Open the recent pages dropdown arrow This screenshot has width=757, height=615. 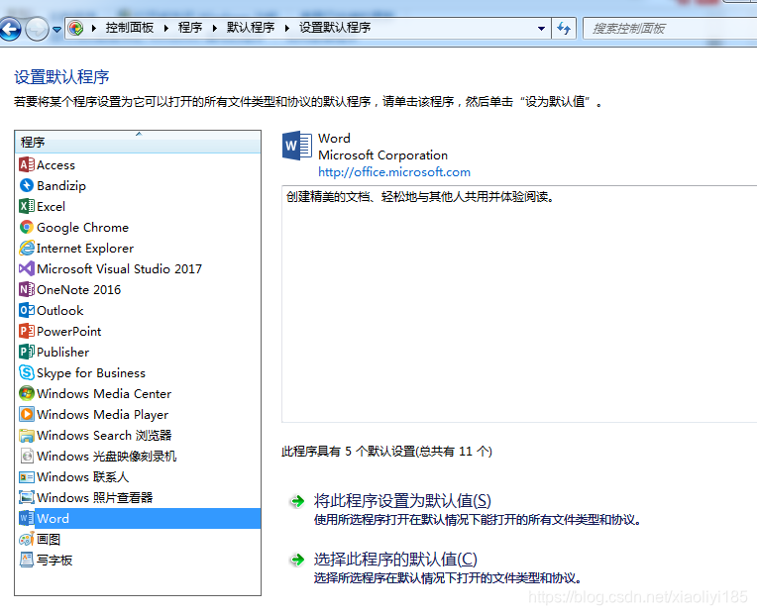[56, 30]
